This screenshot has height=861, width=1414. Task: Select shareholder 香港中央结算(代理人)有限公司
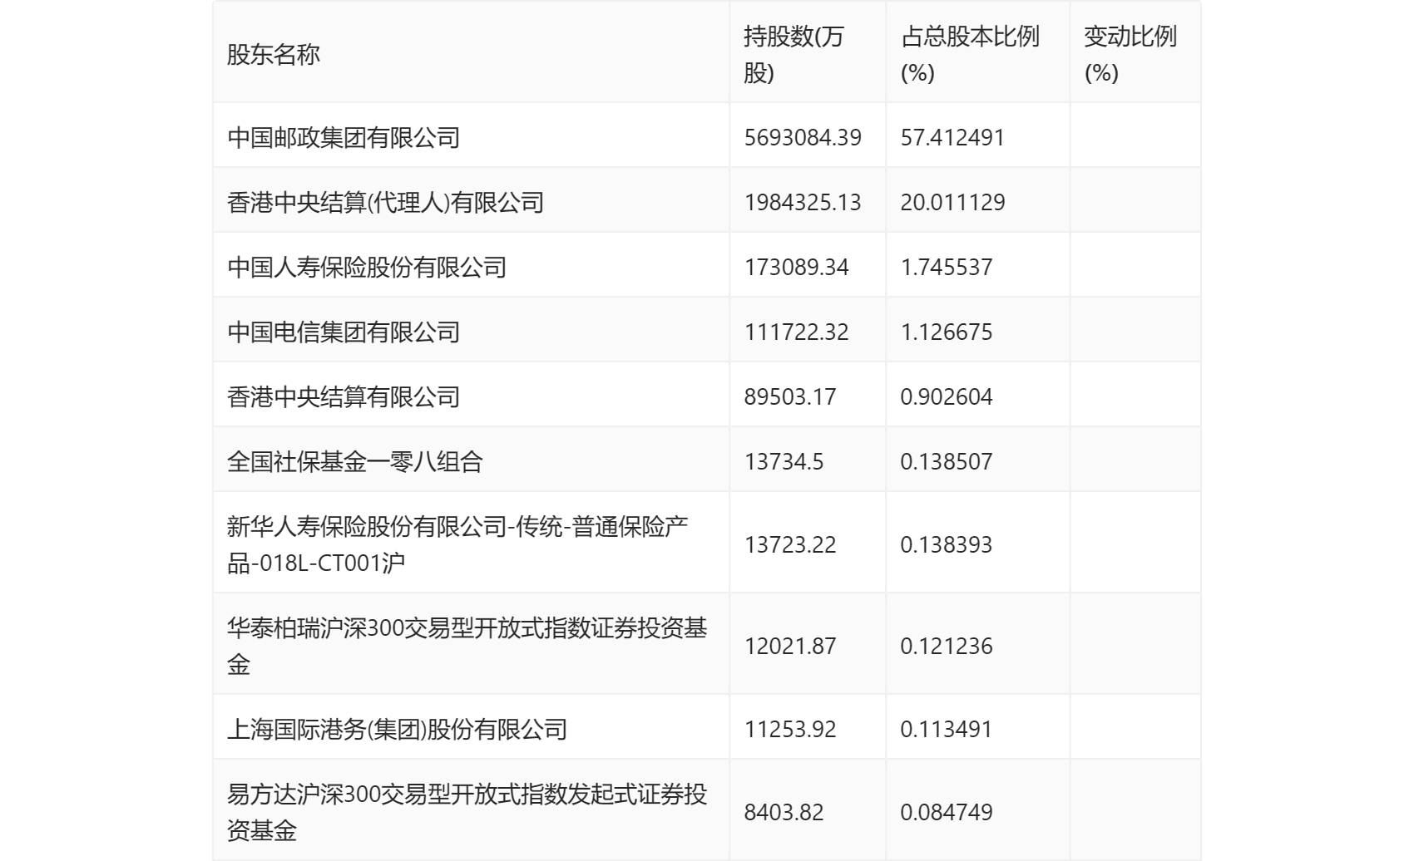[x=385, y=202]
